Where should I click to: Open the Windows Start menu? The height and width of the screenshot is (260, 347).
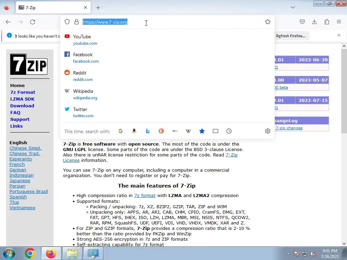(x=9, y=253)
